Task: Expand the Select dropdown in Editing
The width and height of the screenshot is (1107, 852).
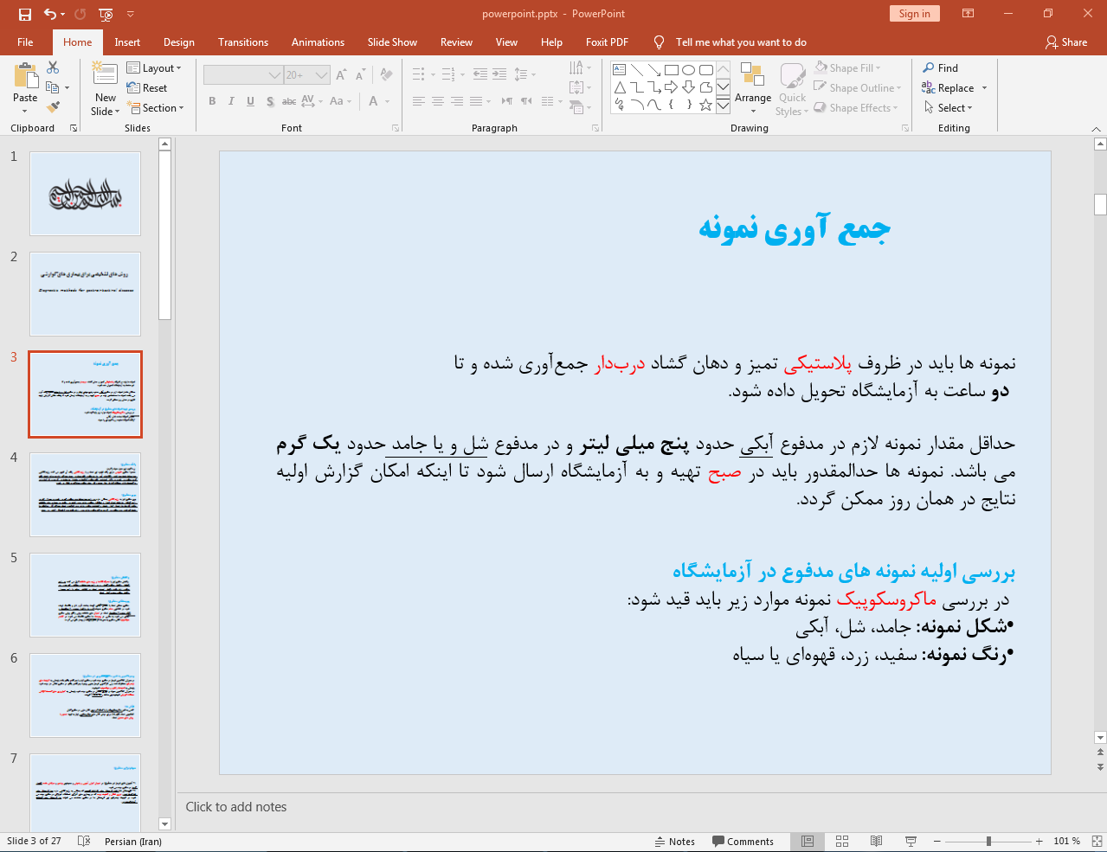Action: point(949,108)
